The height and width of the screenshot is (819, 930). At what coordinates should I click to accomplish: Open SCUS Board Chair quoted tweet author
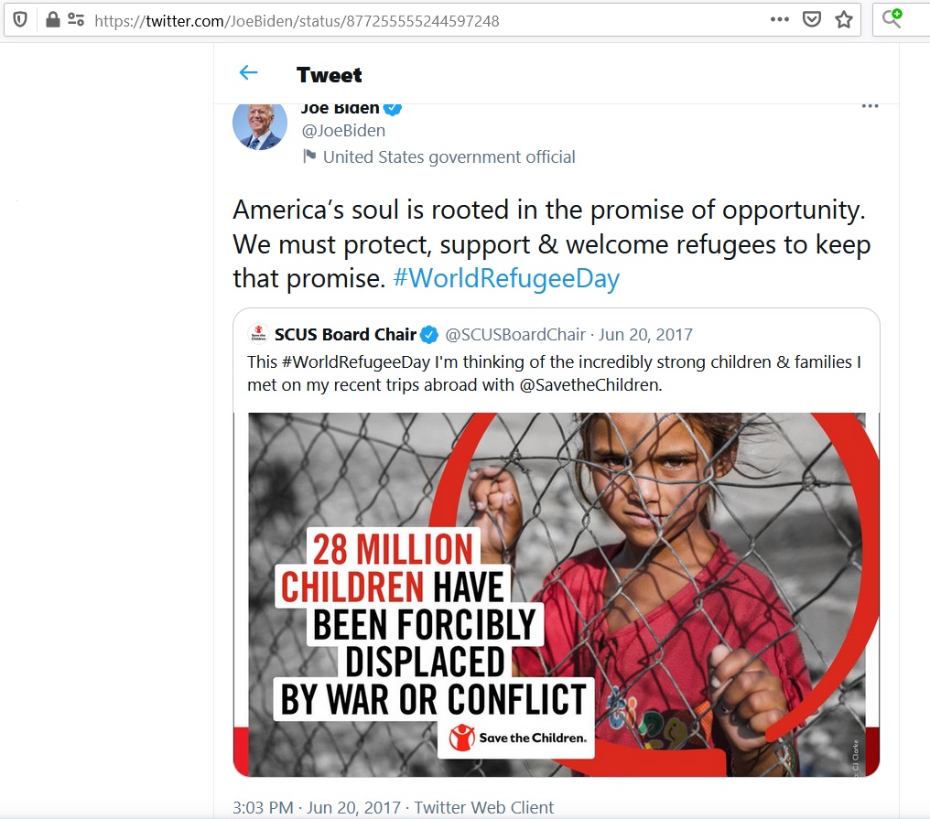[x=345, y=334]
